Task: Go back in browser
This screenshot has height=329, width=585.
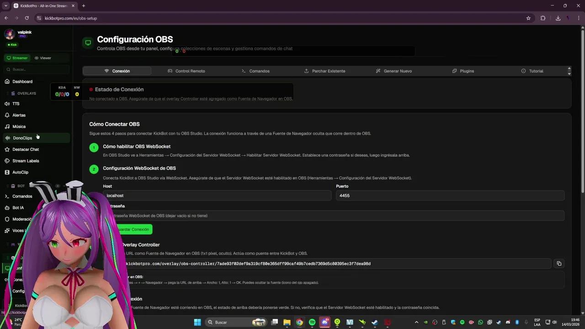Action: point(6,18)
